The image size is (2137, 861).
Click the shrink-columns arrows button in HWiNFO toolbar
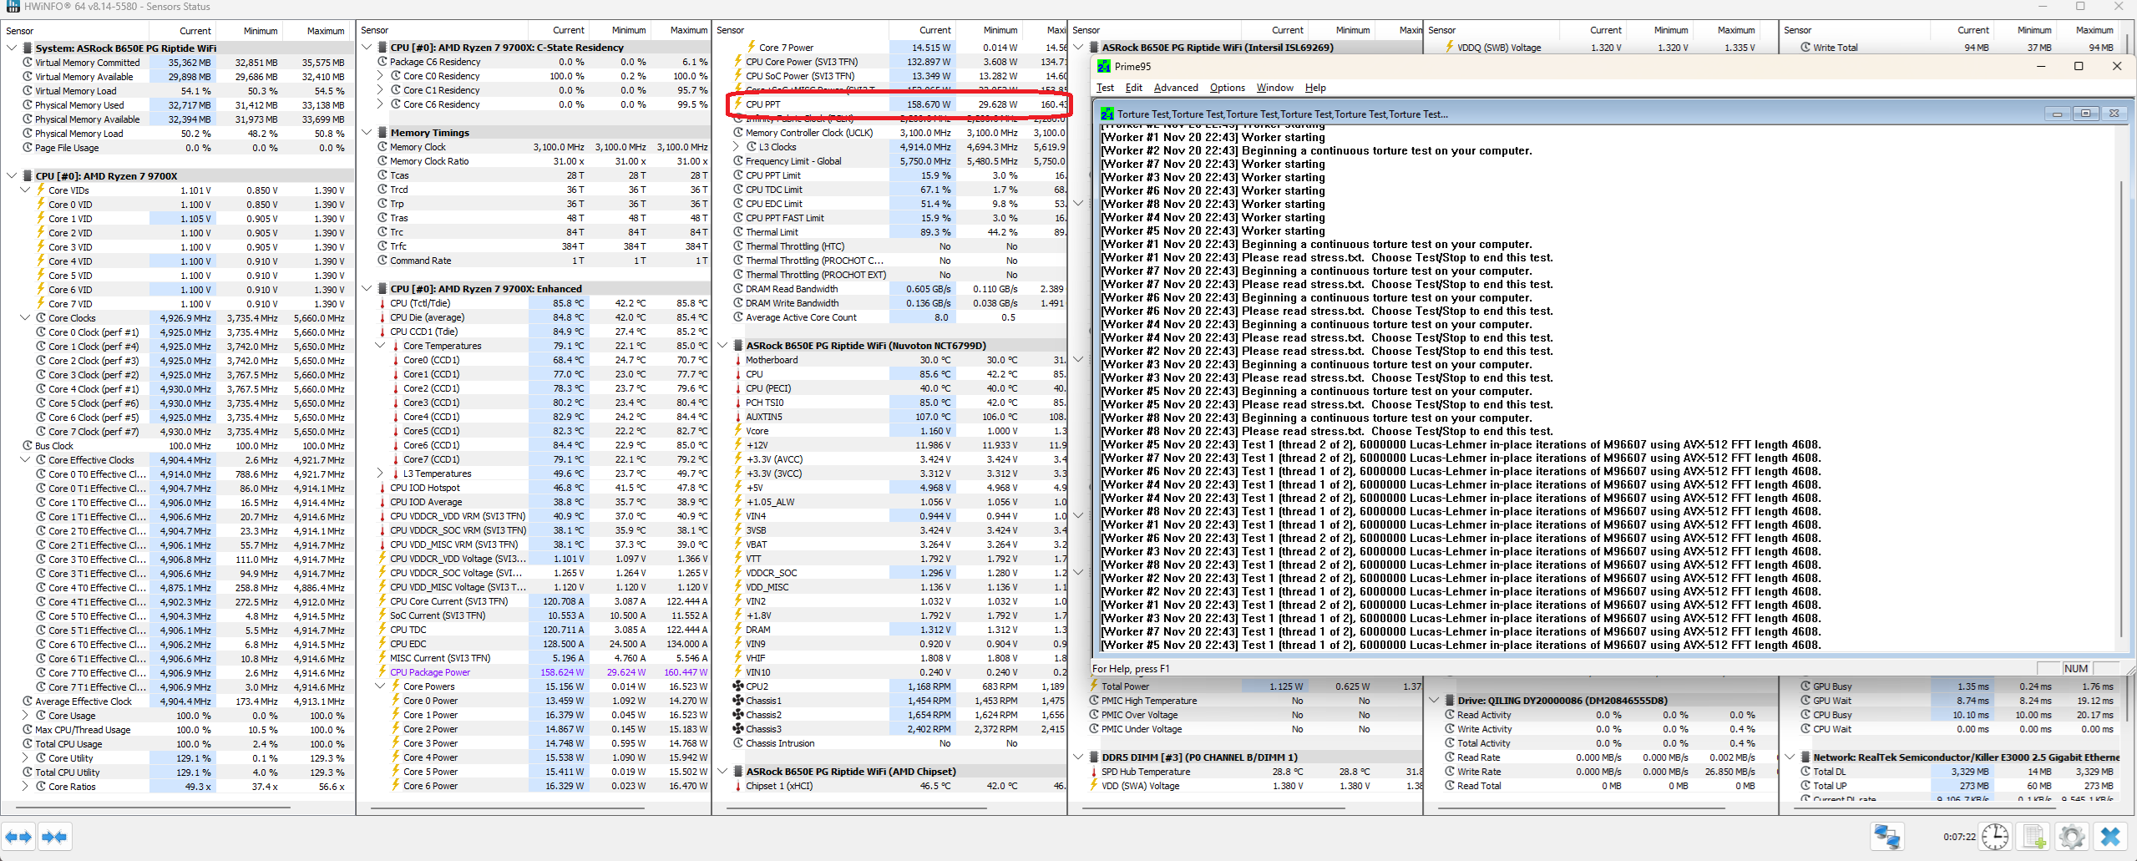tap(54, 836)
